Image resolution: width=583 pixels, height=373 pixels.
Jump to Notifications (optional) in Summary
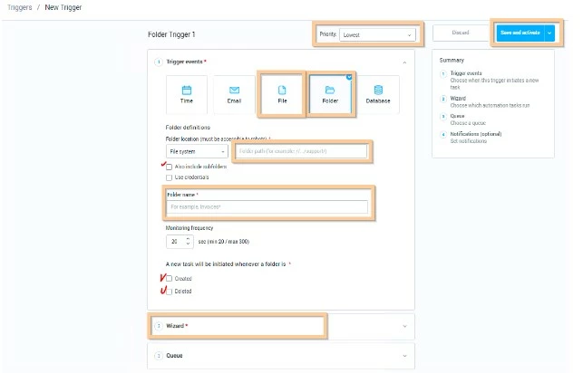(x=476, y=134)
